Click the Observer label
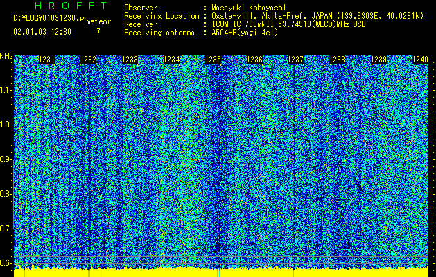The image size is (436, 277). [x=141, y=8]
